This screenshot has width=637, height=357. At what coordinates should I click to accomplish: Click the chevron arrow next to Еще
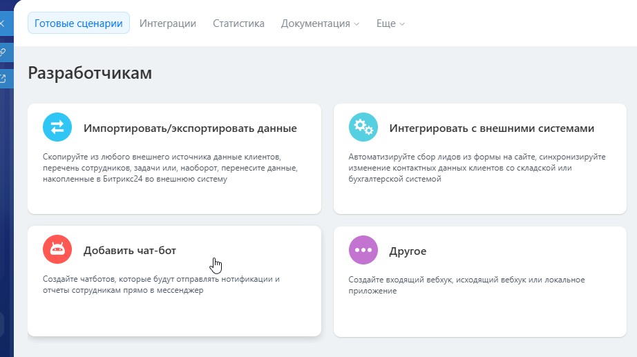coord(402,24)
